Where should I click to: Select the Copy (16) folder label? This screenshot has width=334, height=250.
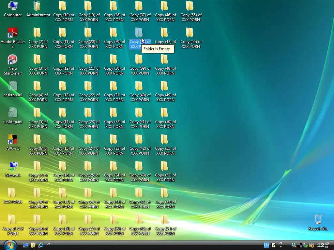click(64, 177)
